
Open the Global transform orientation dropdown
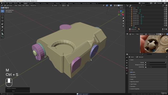[55, 5]
